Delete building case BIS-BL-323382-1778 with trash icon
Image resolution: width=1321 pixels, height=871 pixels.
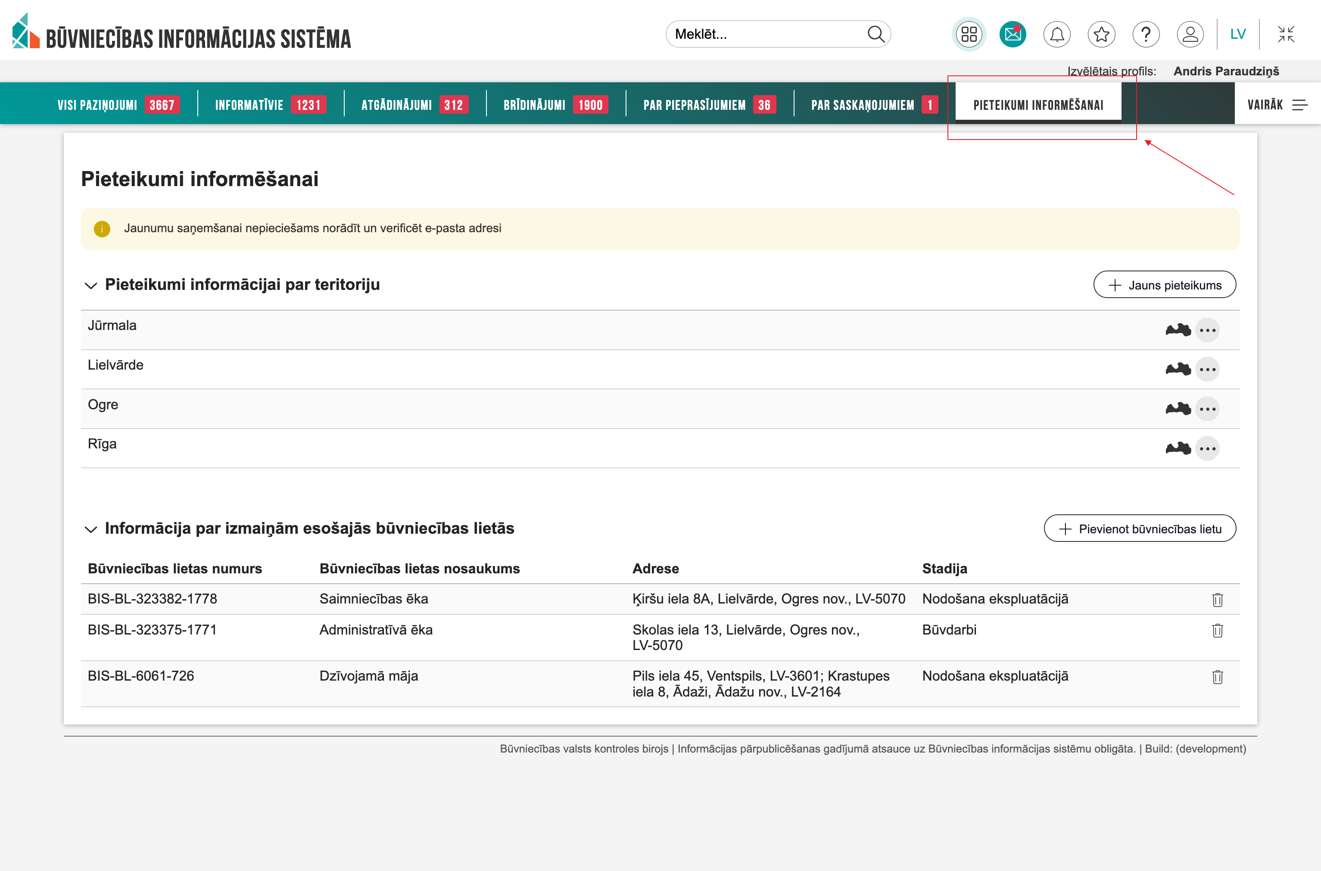click(x=1217, y=599)
